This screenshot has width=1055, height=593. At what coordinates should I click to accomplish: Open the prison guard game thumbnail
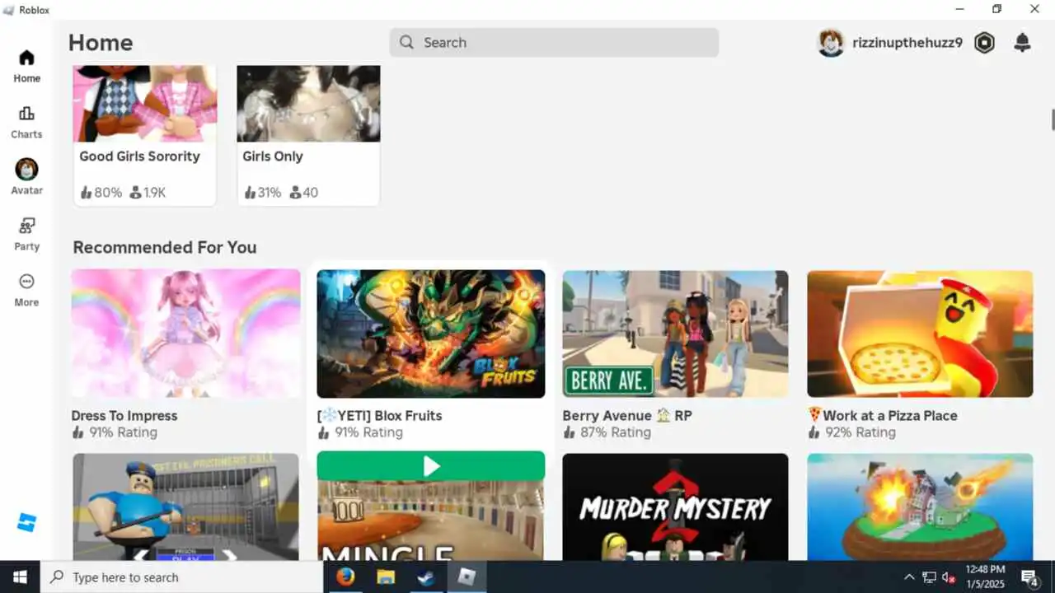(x=185, y=507)
